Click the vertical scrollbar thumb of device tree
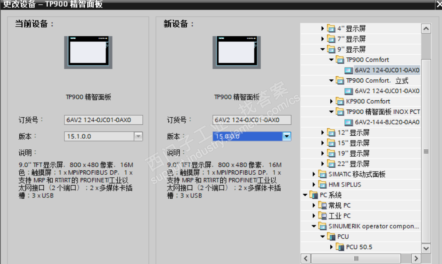This screenshot has height=264, width=442. (x=426, y=151)
